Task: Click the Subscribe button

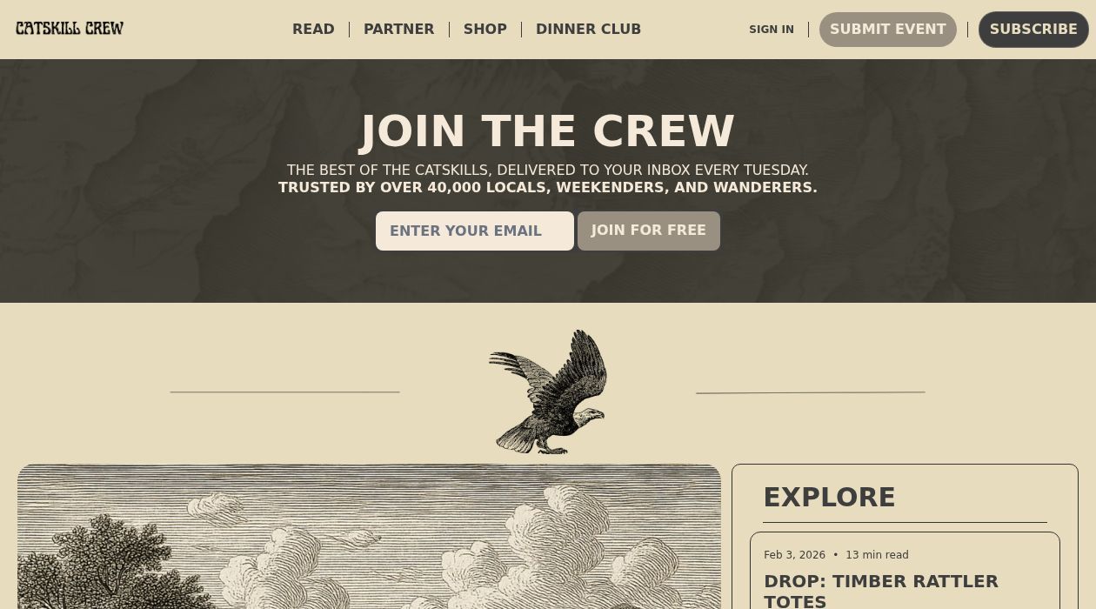Action: click(x=1033, y=30)
